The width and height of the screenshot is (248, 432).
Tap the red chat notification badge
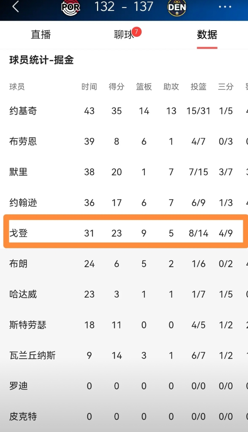(136, 32)
